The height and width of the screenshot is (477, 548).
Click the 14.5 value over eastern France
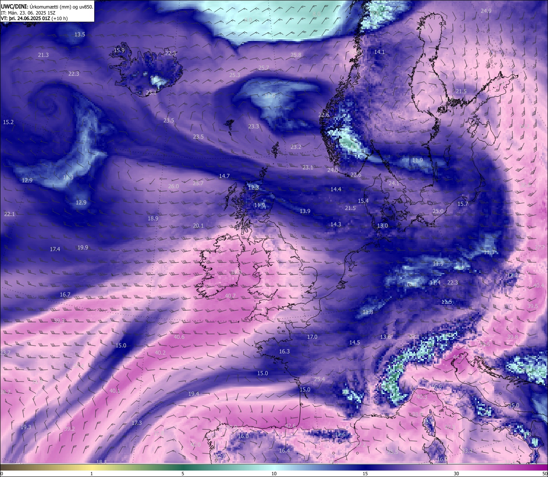point(354,343)
